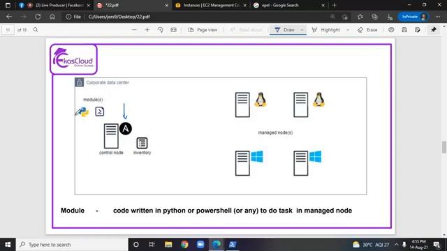The image size is (447, 251).
Task: Open the Windows Start menu
Action: tap(8, 245)
